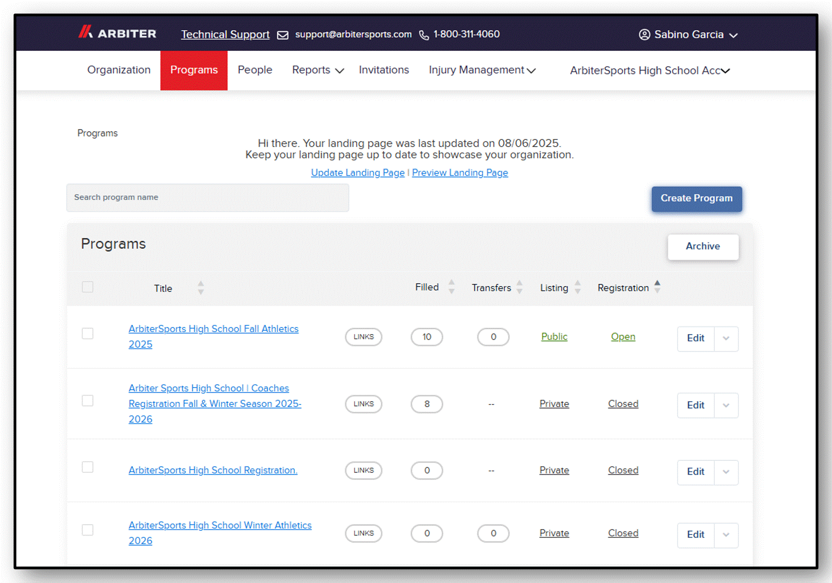Expand Edit options for Coaches Registration program
The width and height of the screenshot is (832, 583).
726,405
